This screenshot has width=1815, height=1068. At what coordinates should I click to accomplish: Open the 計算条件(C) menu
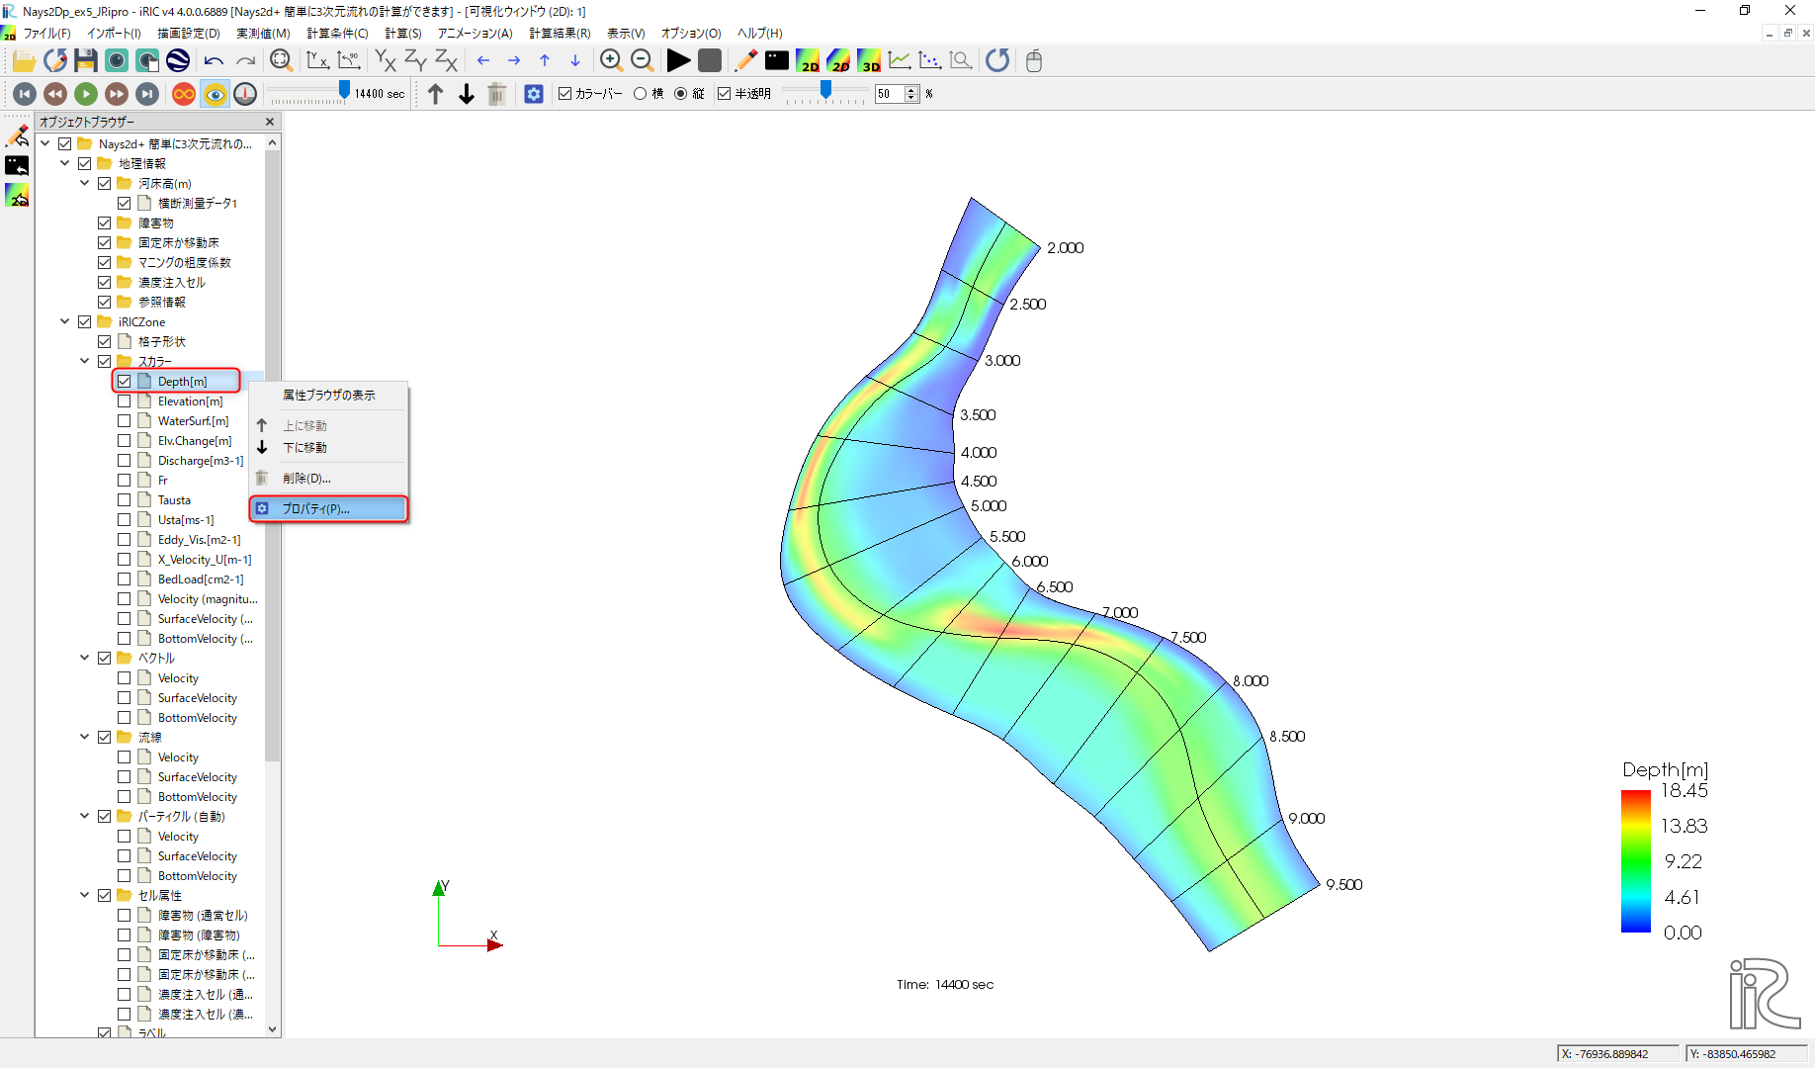[337, 34]
